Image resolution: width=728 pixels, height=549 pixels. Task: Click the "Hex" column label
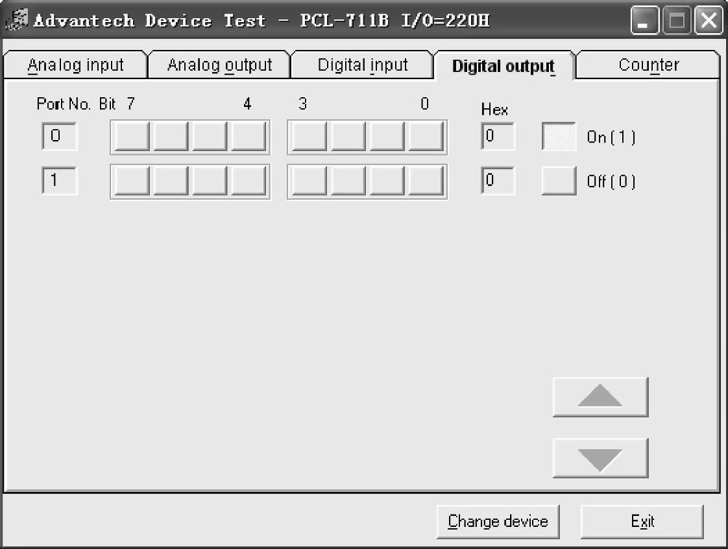pos(494,110)
